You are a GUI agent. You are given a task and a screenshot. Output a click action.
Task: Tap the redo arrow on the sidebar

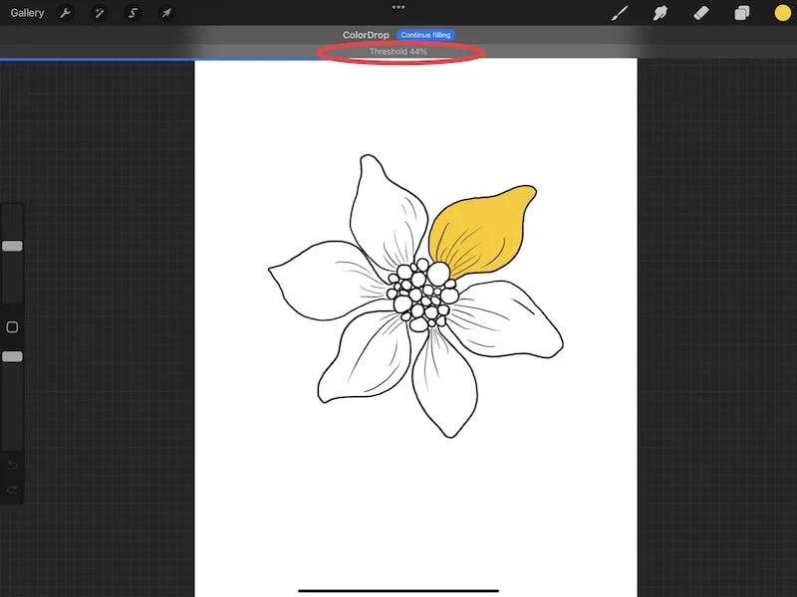tap(12, 489)
